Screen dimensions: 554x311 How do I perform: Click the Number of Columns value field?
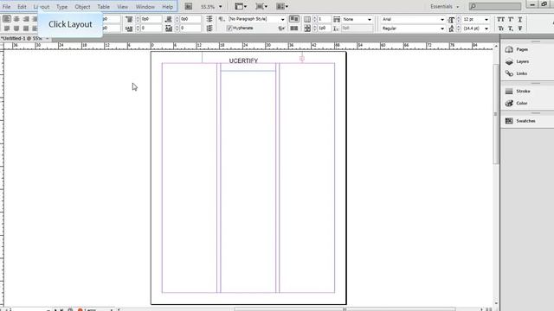pyautogui.click(x=324, y=19)
